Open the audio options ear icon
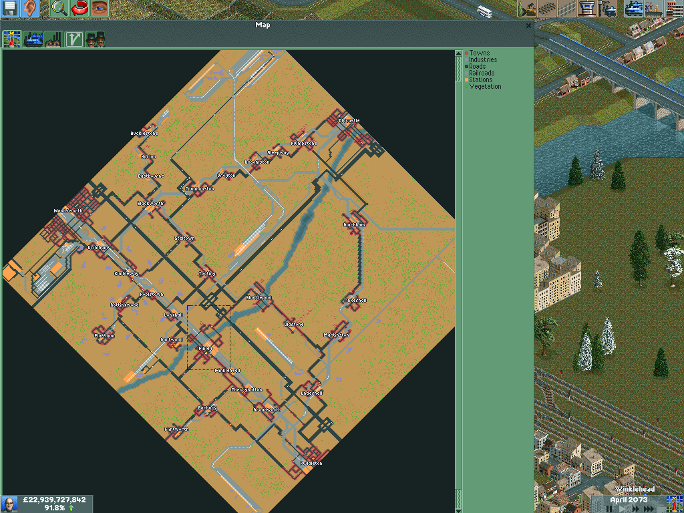This screenshot has height=513, width=684. tap(29, 8)
